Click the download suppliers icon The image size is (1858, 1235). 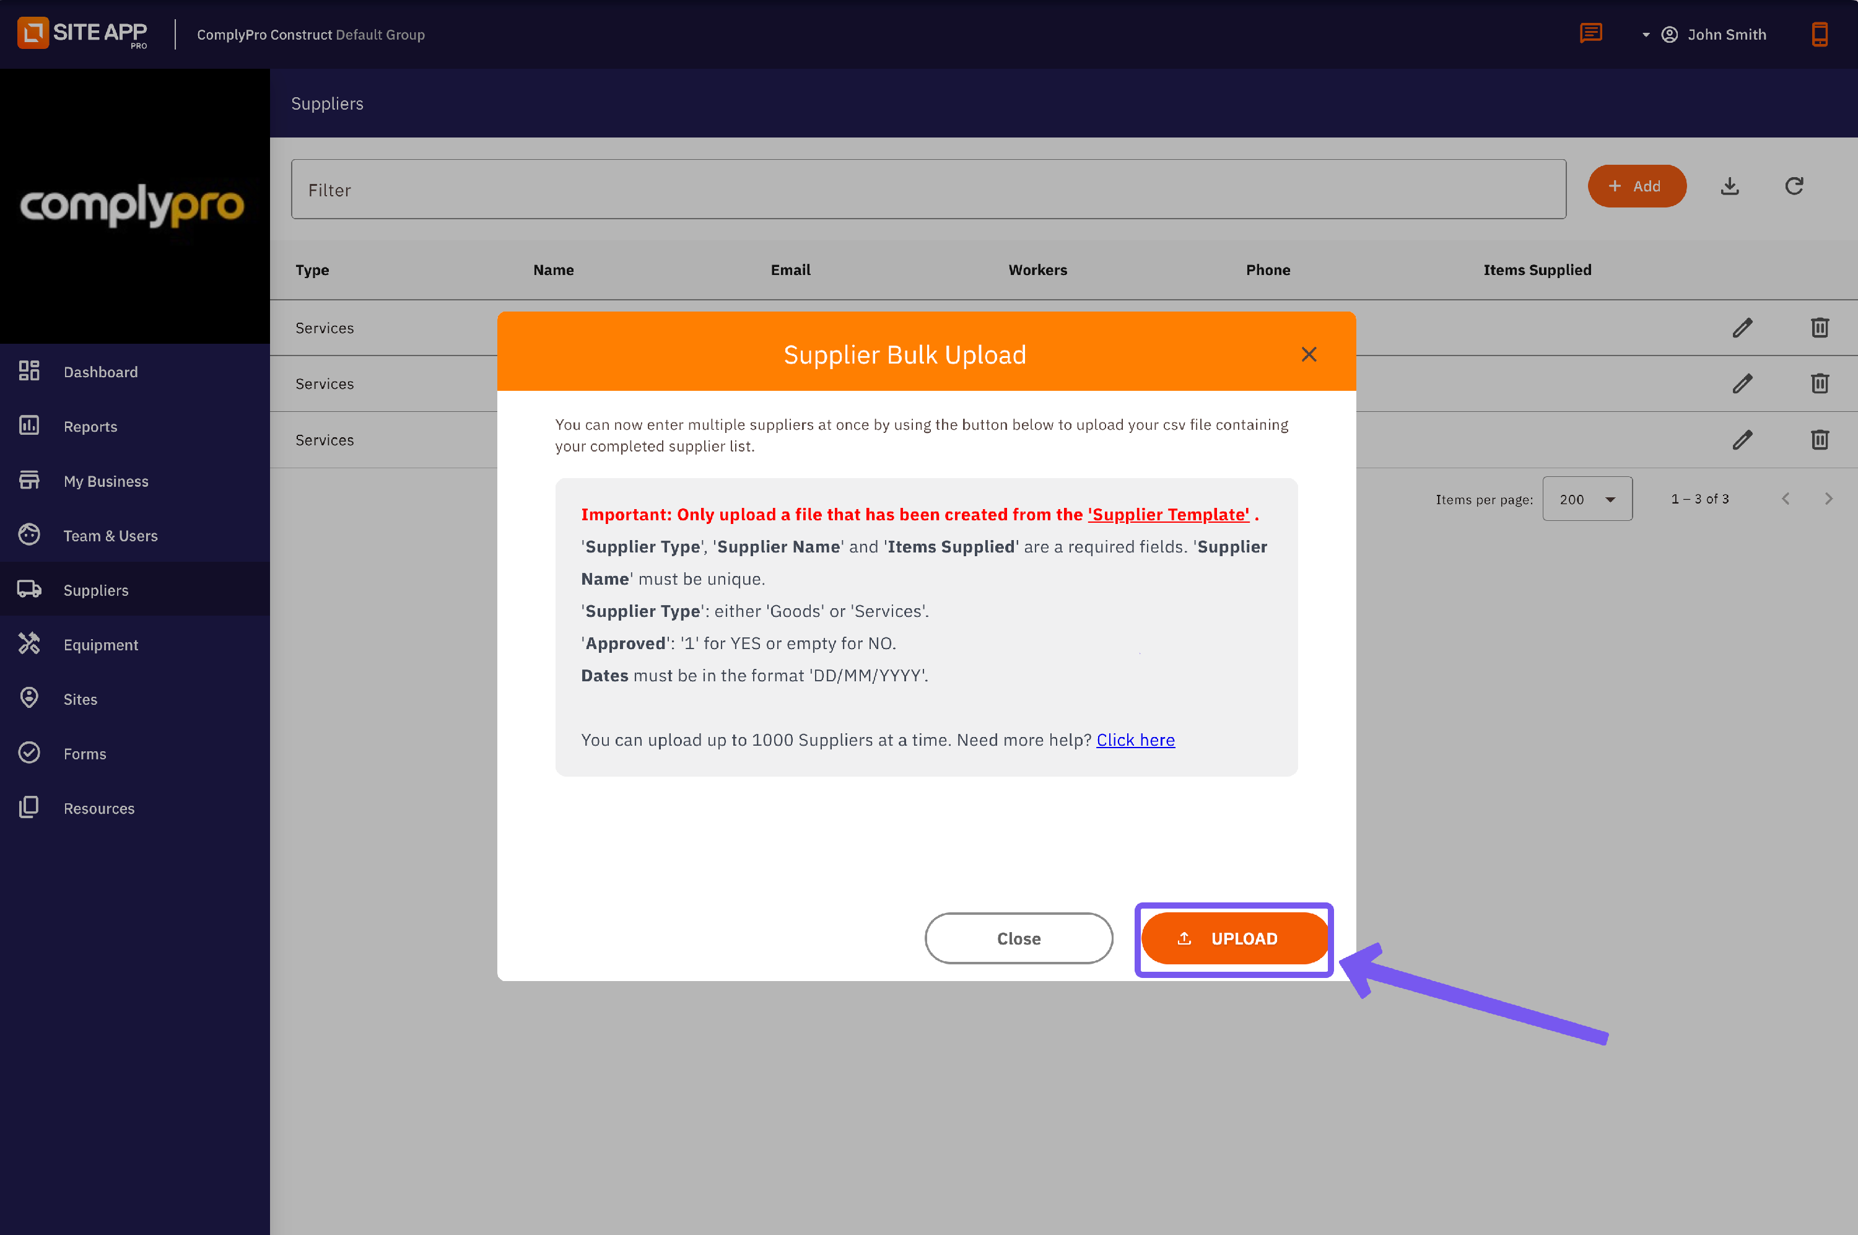(1730, 186)
